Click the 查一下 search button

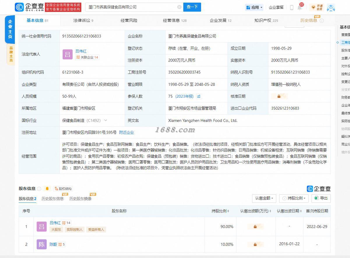coord(192,7)
